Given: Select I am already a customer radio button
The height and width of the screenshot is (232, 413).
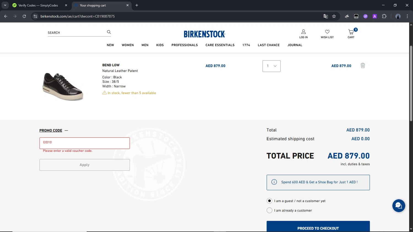Looking at the screenshot, I should 269,210.
